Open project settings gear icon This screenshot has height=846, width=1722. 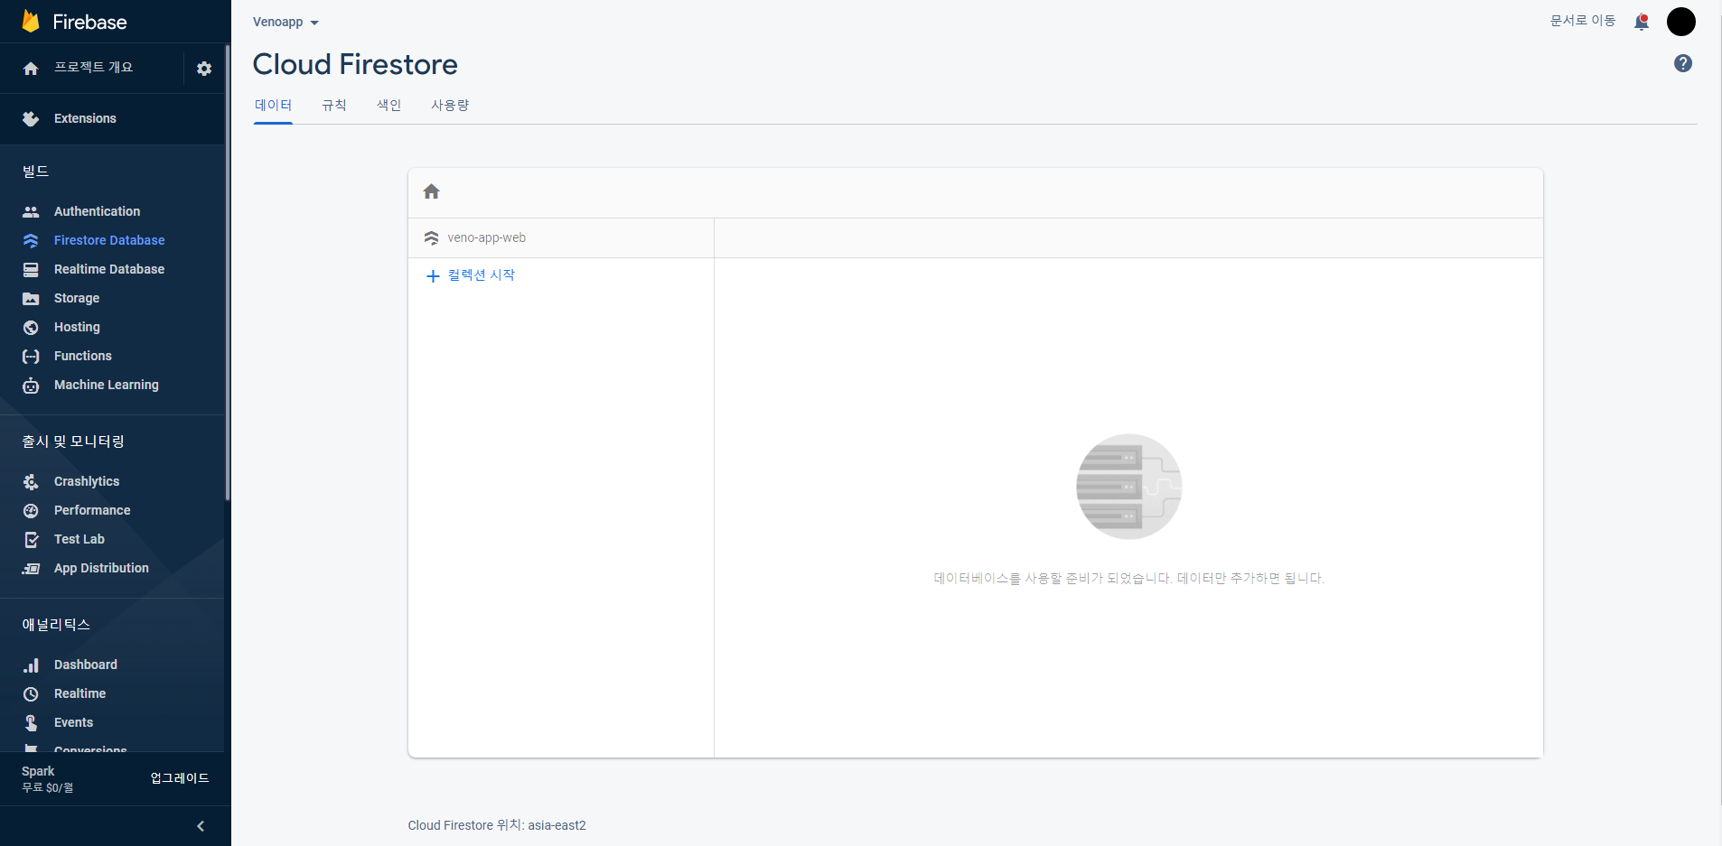click(204, 69)
